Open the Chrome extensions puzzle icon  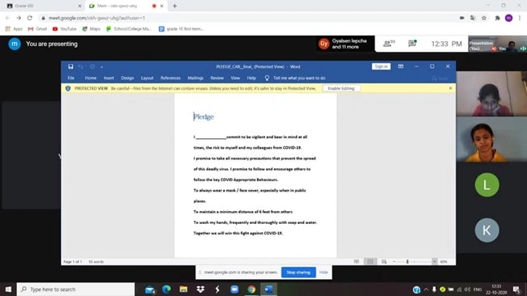tap(498, 18)
